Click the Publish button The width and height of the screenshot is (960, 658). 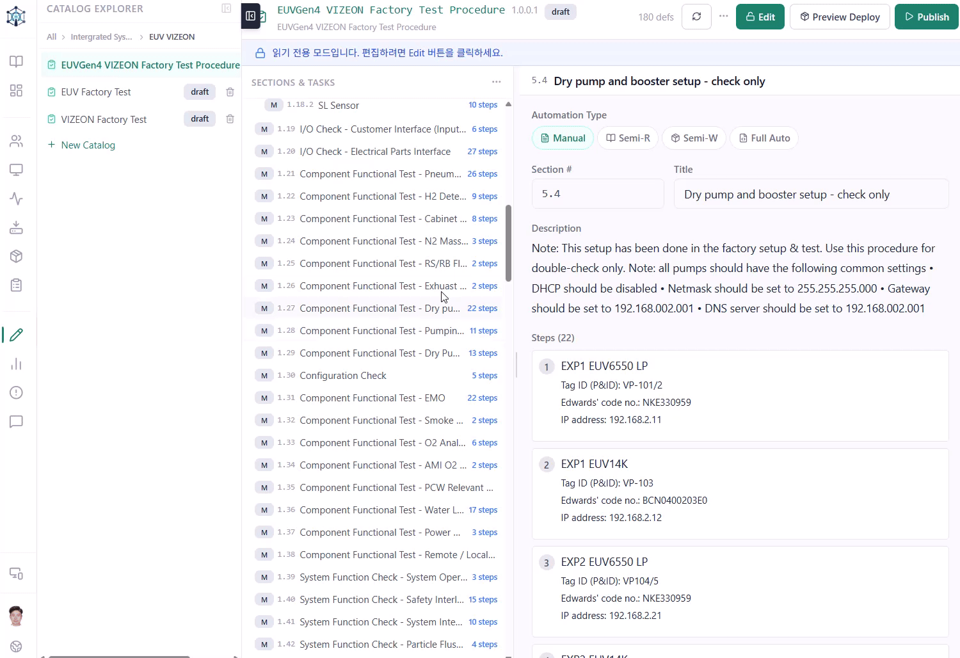coord(926,17)
